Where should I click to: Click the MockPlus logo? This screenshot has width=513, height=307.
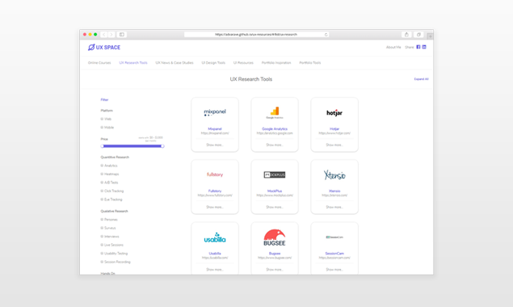click(275, 175)
